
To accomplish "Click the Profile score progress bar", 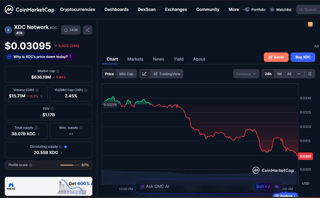I will click(x=70, y=165).
